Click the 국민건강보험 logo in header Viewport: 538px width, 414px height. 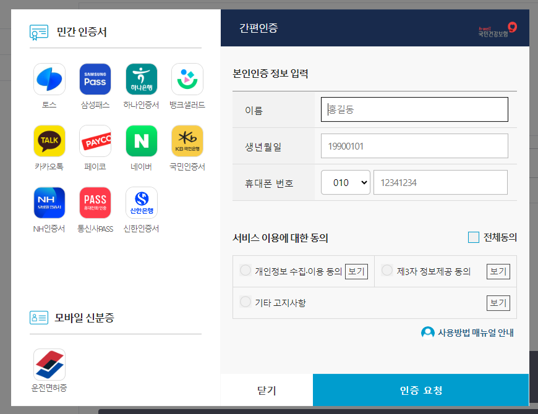pos(498,30)
